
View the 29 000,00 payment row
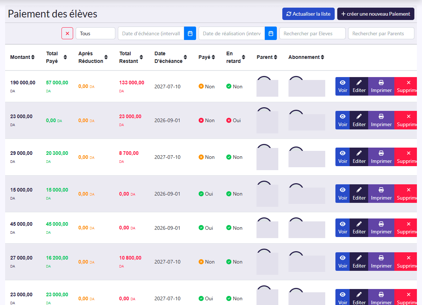343,157
